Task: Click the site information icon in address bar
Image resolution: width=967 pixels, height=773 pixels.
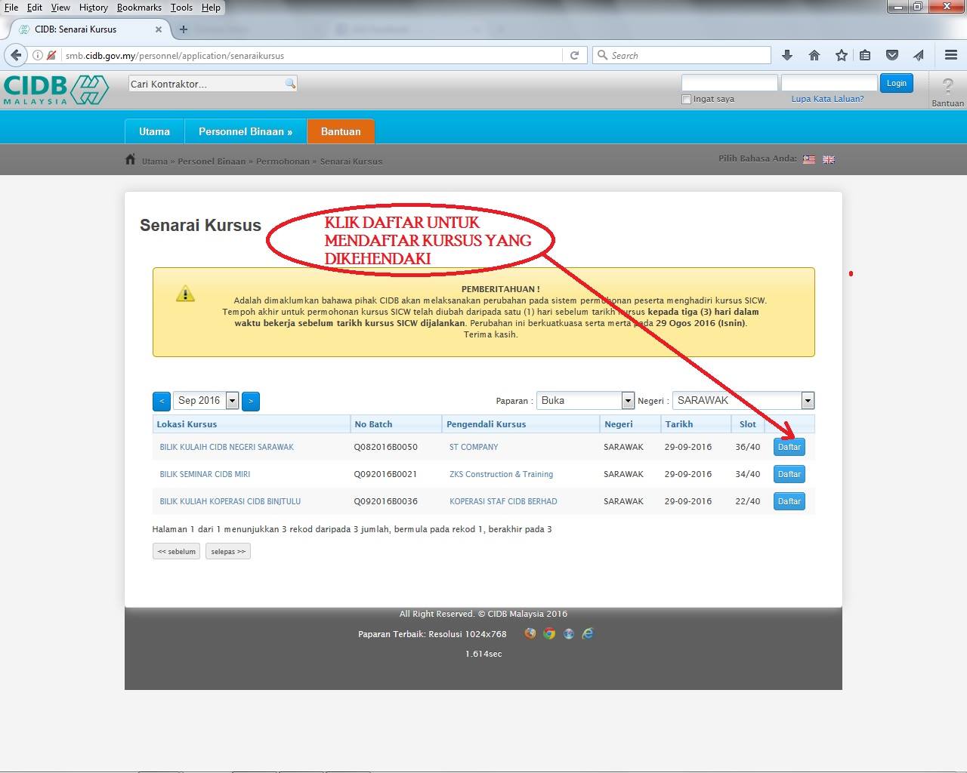Action: click(38, 55)
